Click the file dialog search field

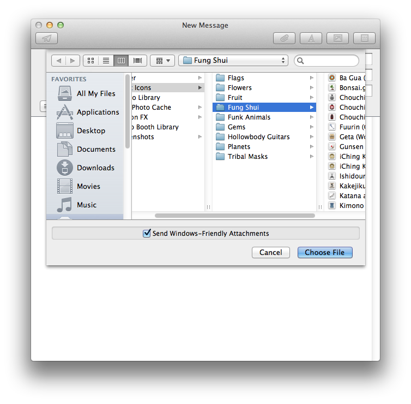(327, 61)
